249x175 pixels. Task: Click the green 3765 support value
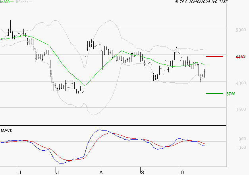tap(231, 94)
